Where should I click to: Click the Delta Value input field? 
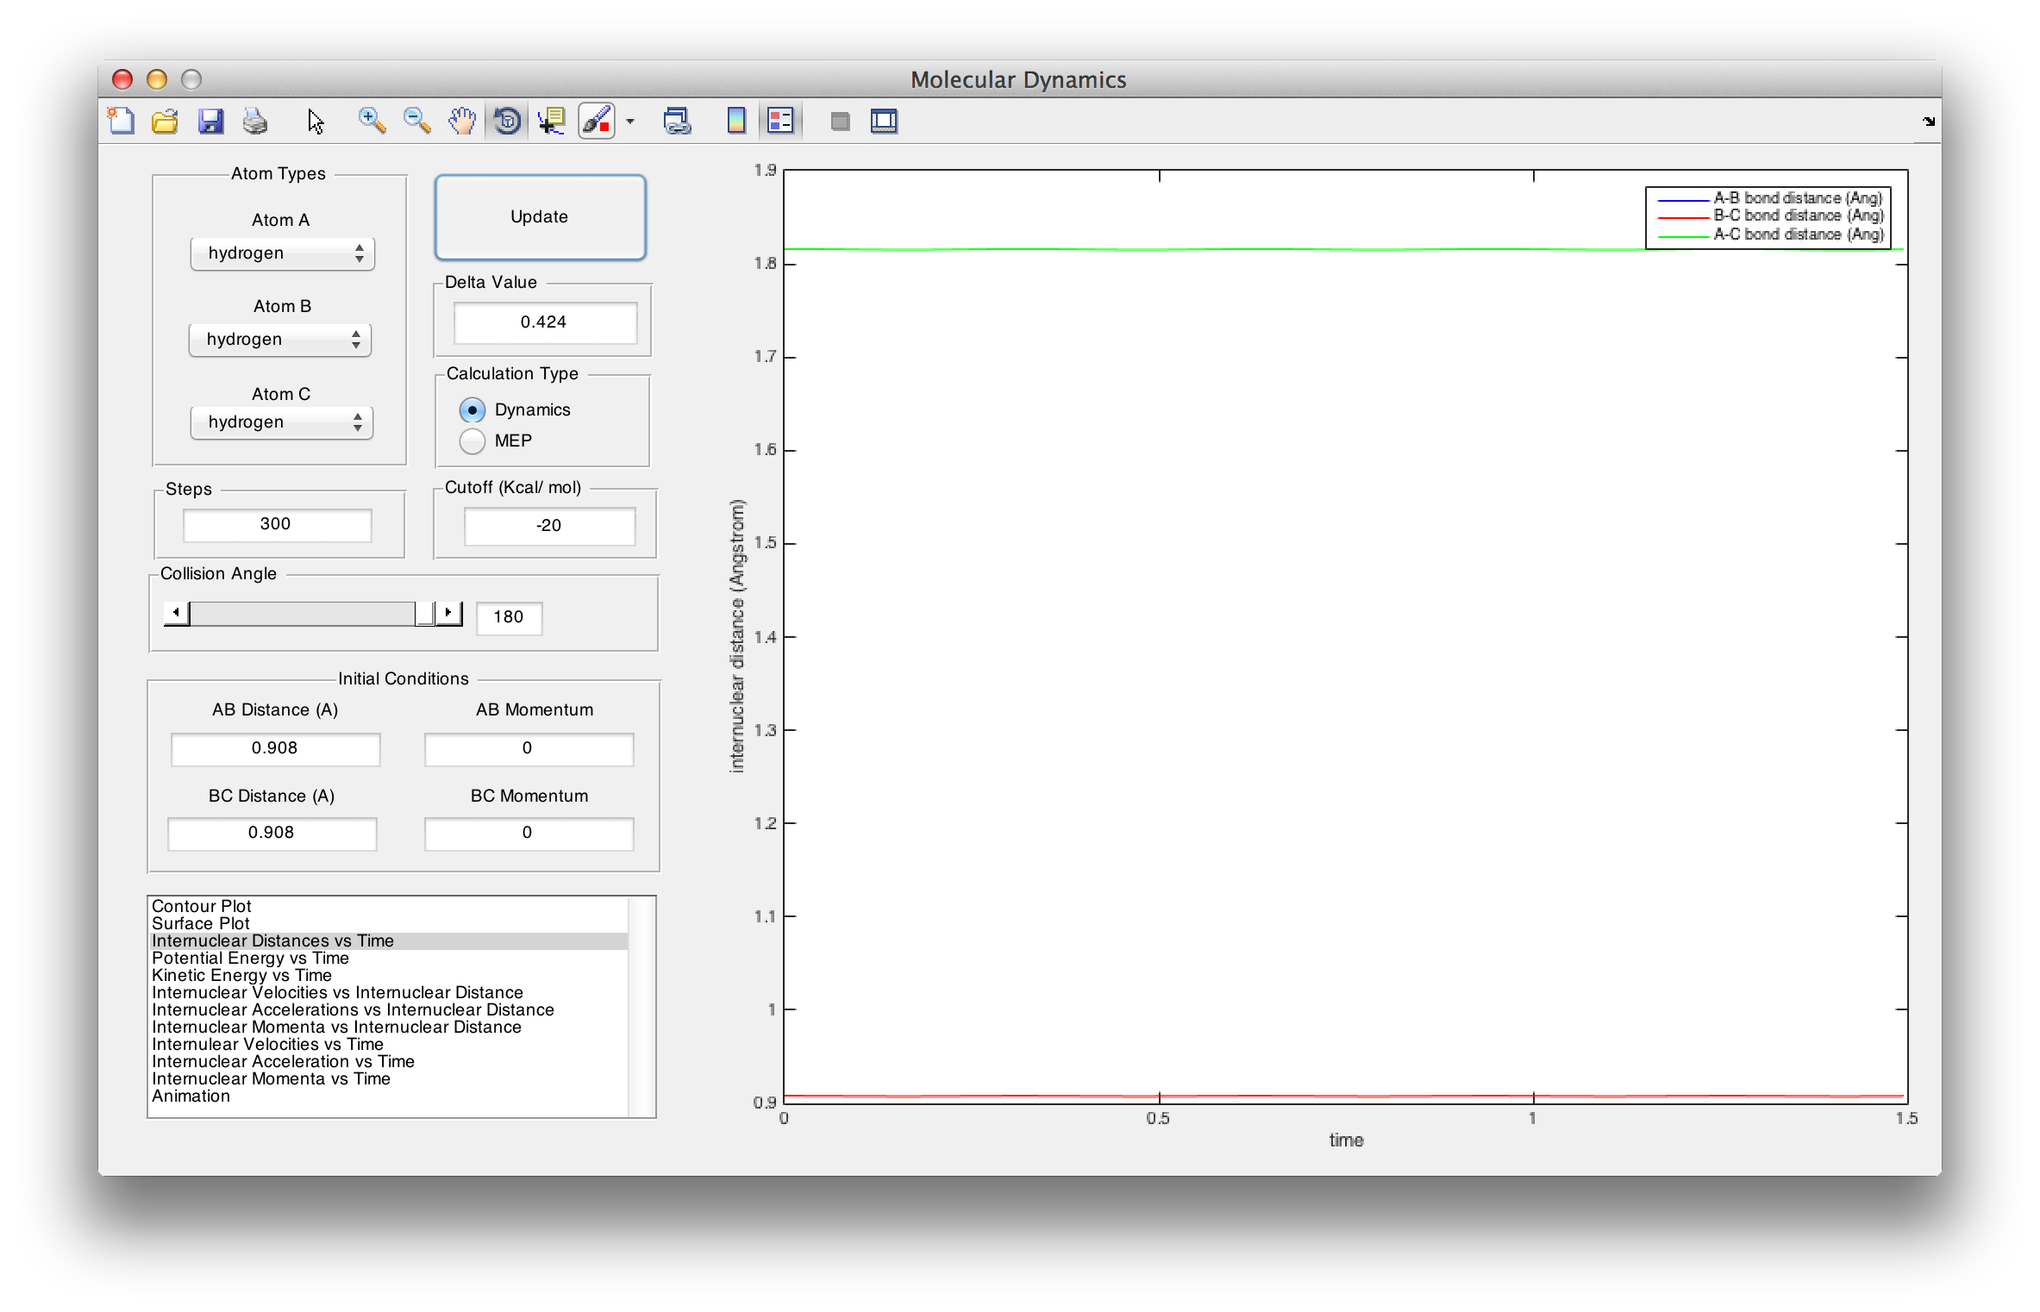tap(545, 322)
